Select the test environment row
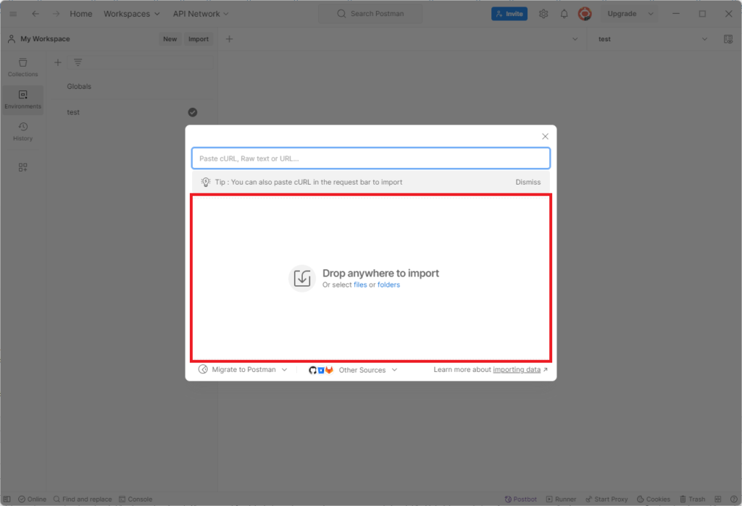The width and height of the screenshot is (742, 506). point(132,112)
